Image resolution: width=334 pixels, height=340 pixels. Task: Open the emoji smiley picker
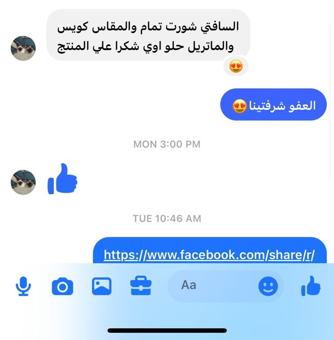pos(268,286)
